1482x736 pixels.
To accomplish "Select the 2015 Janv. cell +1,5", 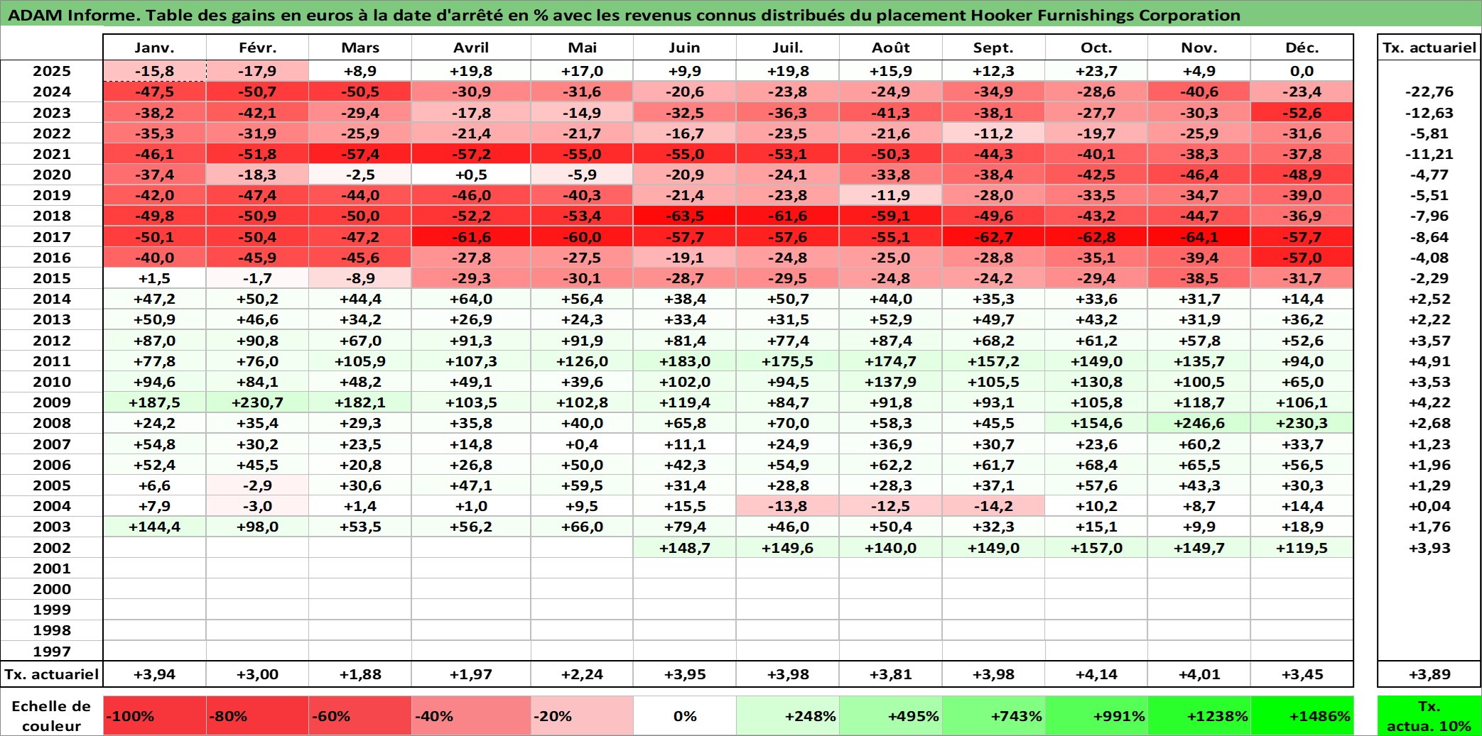I will 155,278.
